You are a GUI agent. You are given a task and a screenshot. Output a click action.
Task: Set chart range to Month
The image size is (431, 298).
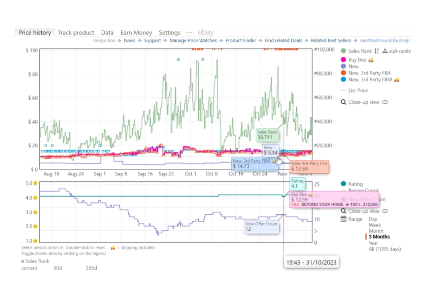[x=376, y=231]
